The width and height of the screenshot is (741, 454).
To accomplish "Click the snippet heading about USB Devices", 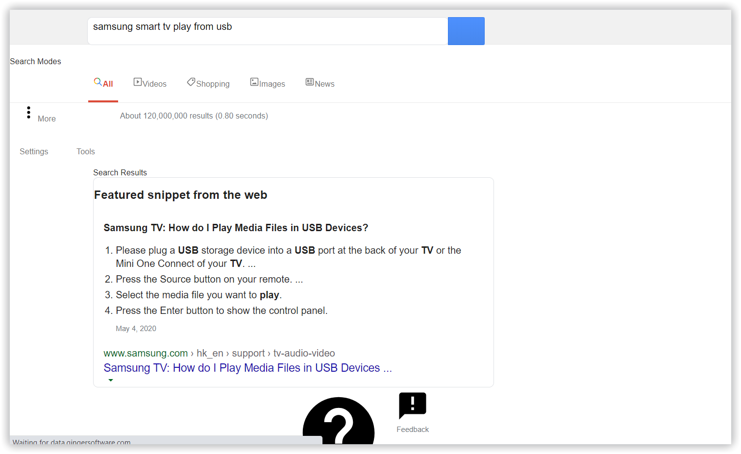I will pyautogui.click(x=236, y=228).
